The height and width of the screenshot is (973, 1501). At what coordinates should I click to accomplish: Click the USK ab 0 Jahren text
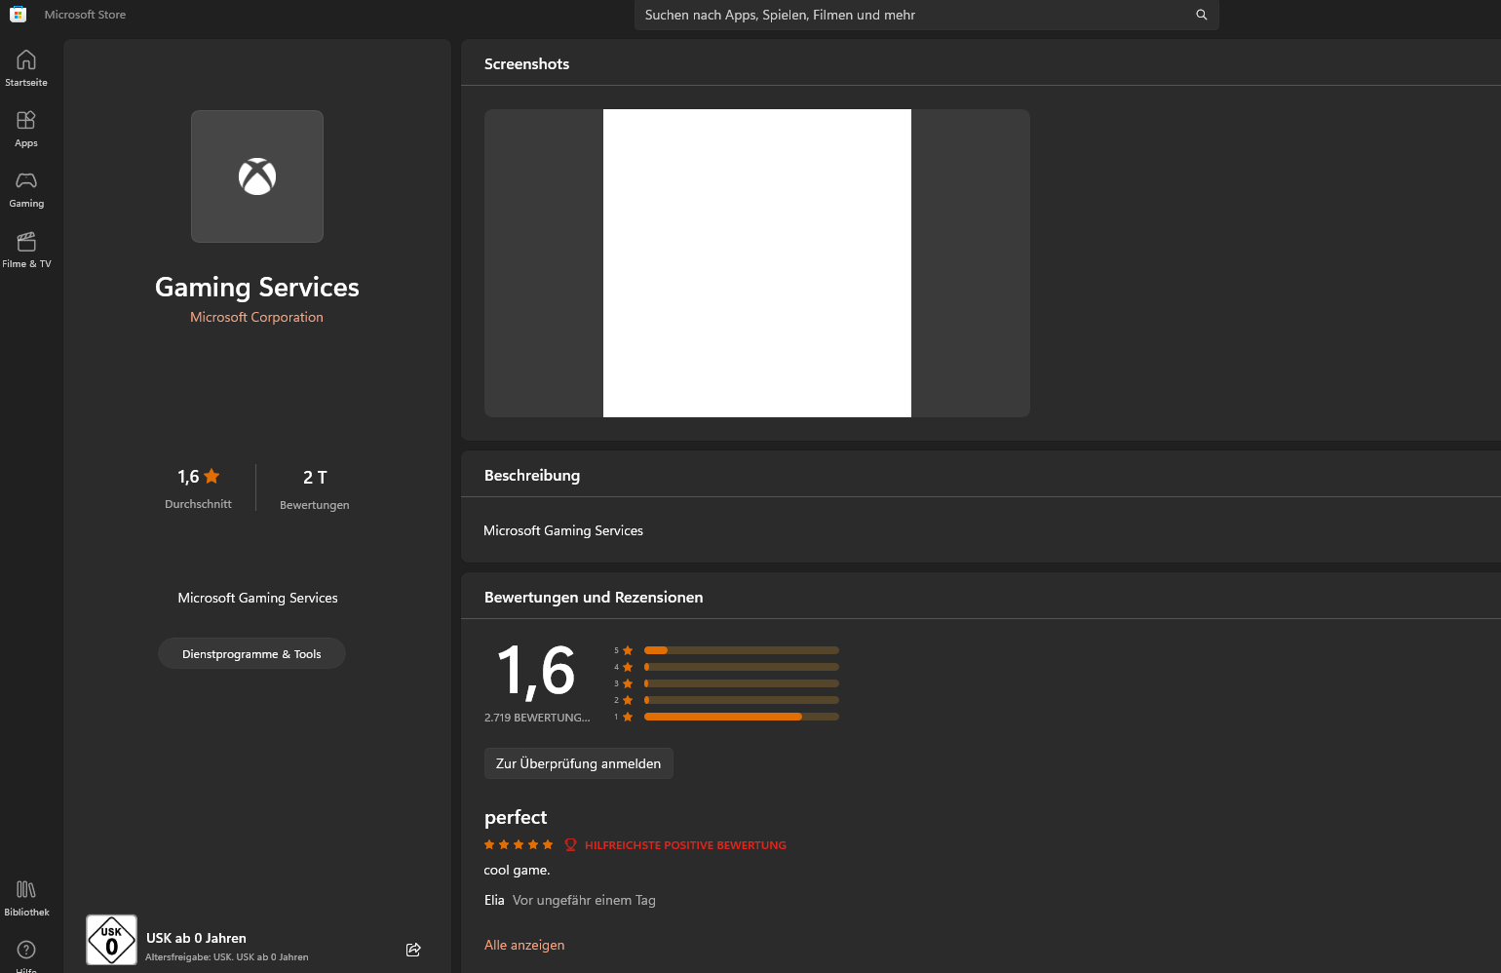[x=196, y=938]
